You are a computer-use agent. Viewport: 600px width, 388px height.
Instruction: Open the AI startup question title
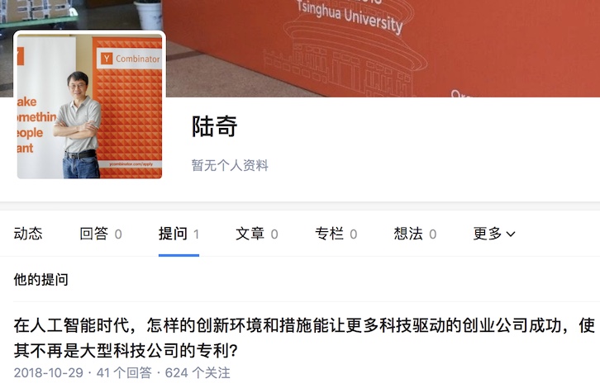[x=304, y=338]
